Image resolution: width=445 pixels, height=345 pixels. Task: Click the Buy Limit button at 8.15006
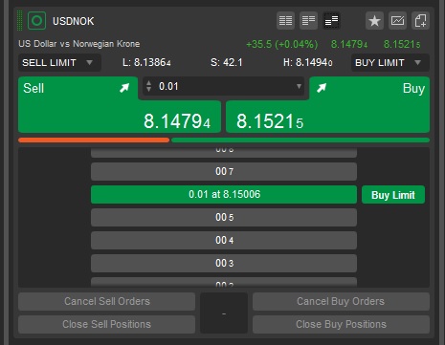click(393, 195)
